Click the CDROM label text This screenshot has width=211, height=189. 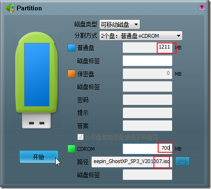pos(86,149)
